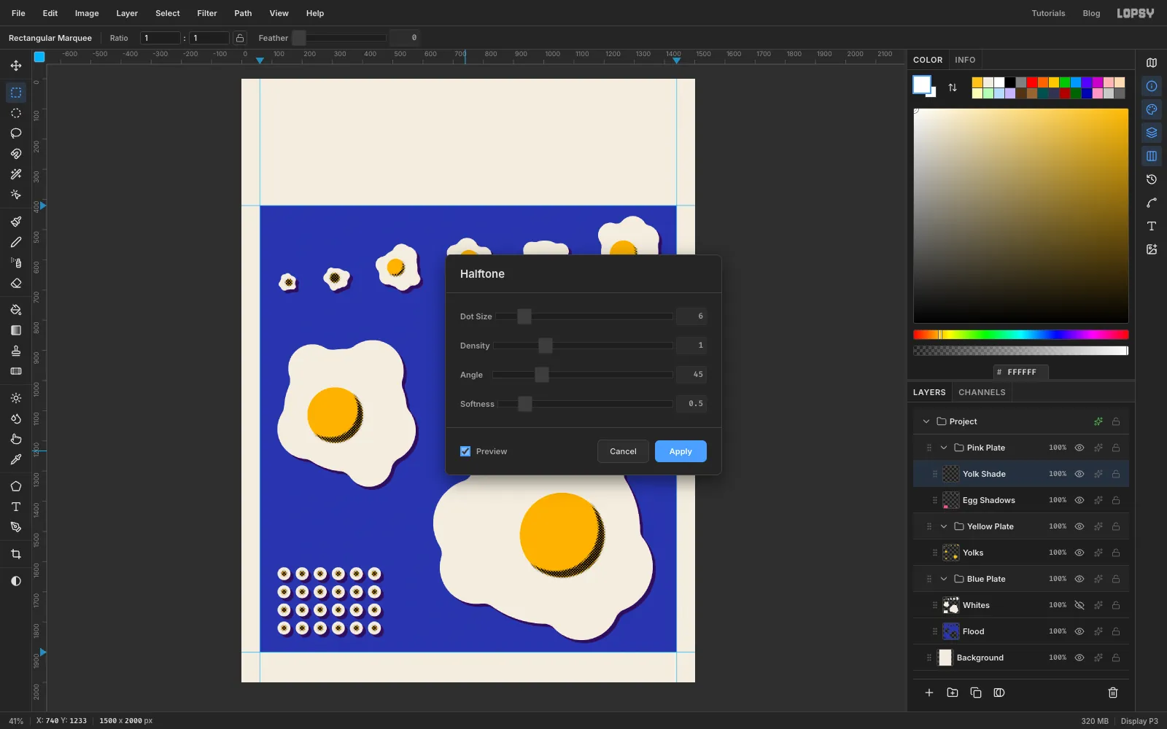Select the Hand tool
This screenshot has width=1167, height=729.
16,439
